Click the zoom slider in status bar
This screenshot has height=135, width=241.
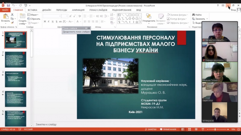click(215, 129)
